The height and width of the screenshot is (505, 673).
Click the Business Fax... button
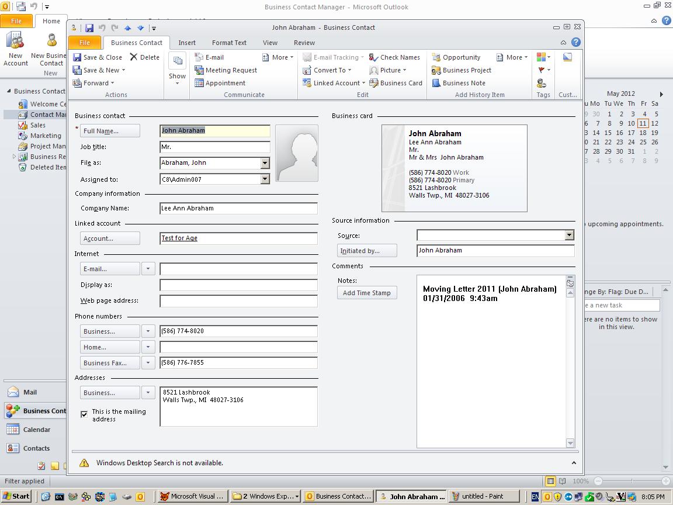coord(110,363)
